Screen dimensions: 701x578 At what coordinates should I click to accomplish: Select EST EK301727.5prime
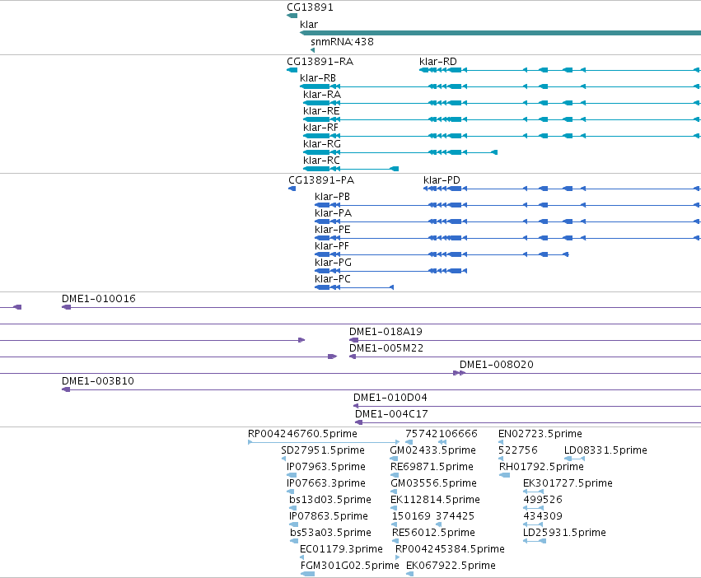click(568, 483)
